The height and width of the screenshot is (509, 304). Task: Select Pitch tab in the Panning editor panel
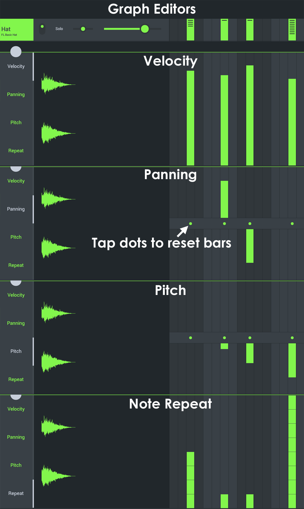(x=16, y=237)
